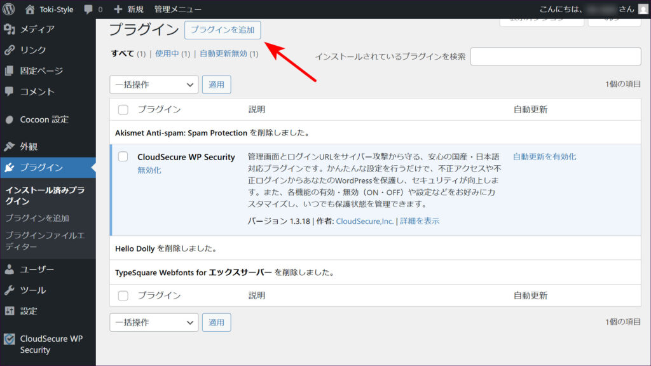Open the Toki-Style site home icon
The image size is (651, 366).
tap(30, 10)
